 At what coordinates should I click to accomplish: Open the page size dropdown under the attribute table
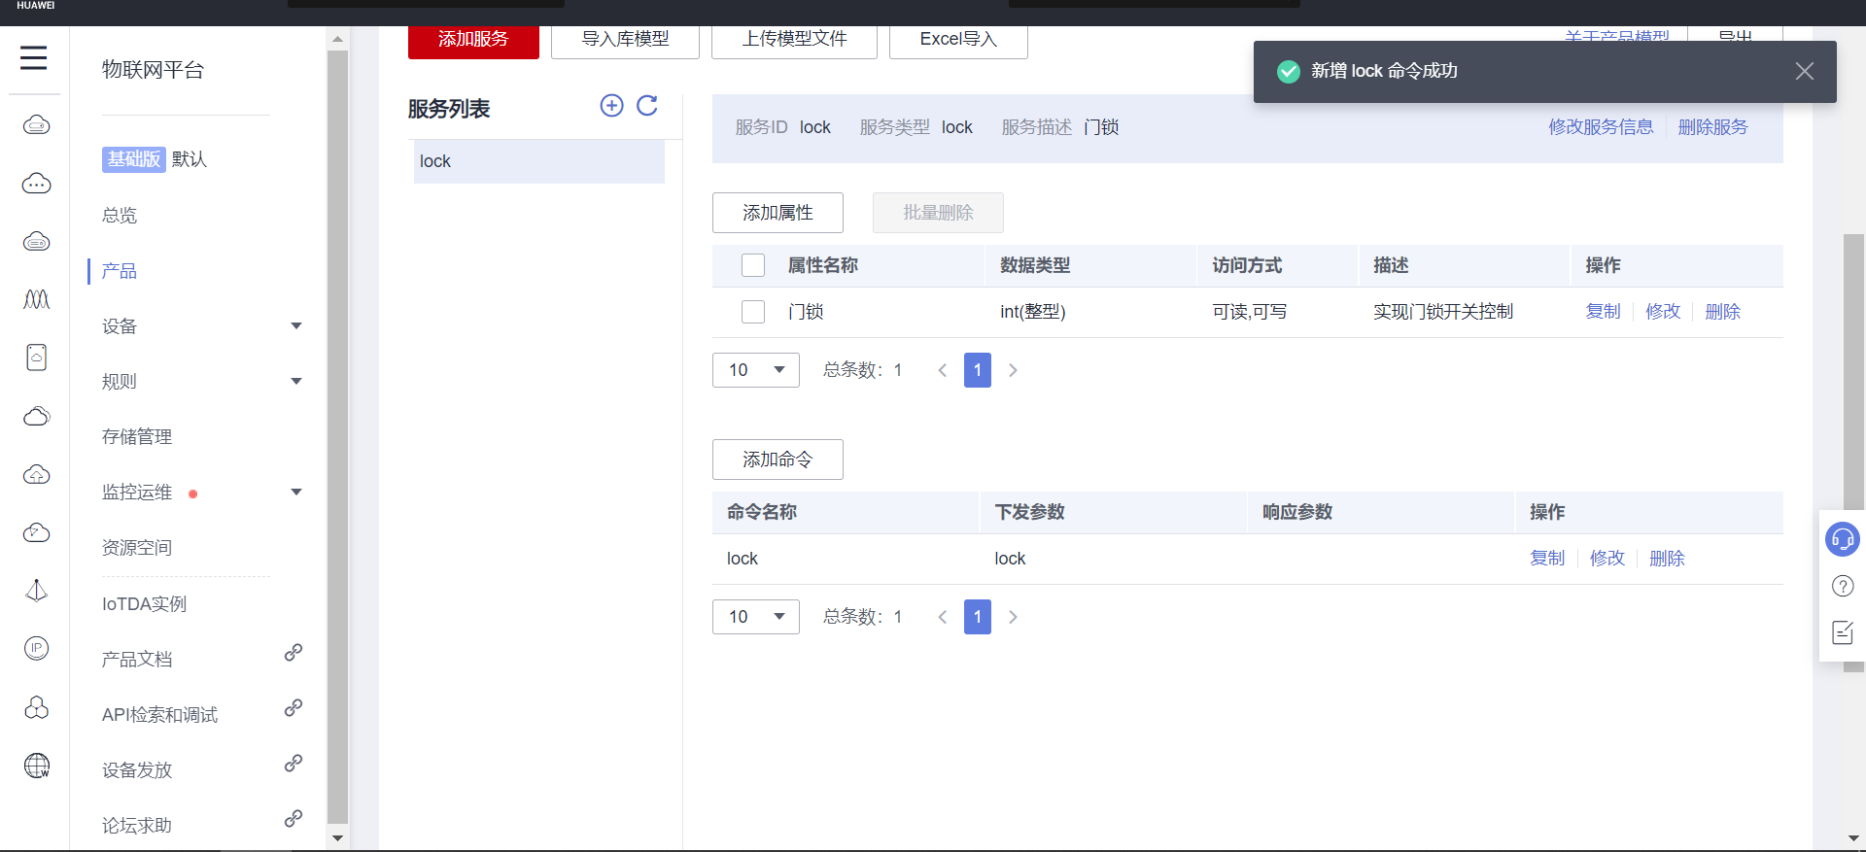[x=756, y=370]
